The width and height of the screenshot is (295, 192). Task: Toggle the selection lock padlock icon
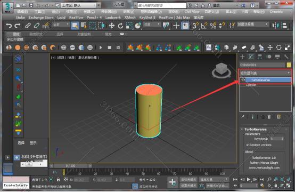point(59,180)
